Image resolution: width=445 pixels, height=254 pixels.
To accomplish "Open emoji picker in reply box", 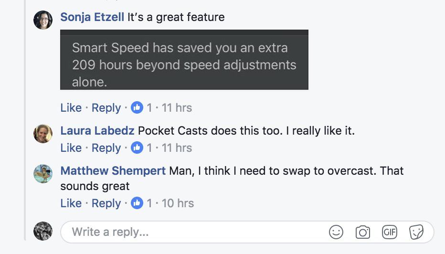I will pyautogui.click(x=336, y=232).
